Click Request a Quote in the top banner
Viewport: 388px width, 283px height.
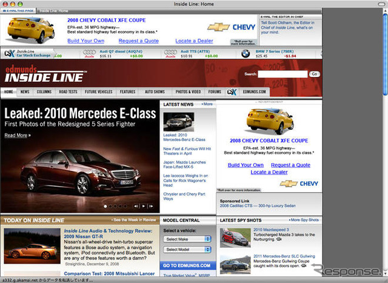click(x=139, y=41)
